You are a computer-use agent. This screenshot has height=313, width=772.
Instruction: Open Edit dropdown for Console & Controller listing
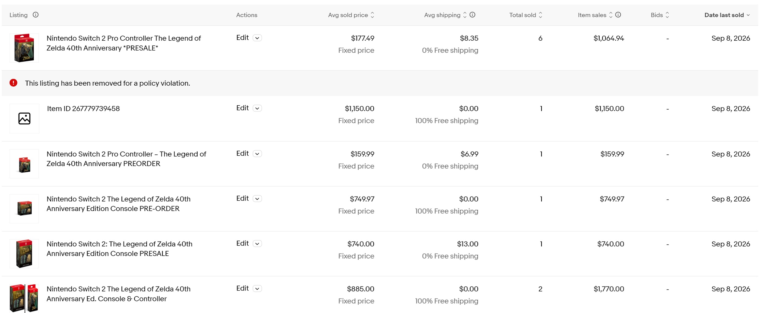(x=257, y=289)
